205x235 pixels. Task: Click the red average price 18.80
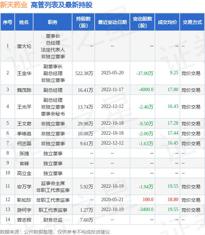coord(173,200)
